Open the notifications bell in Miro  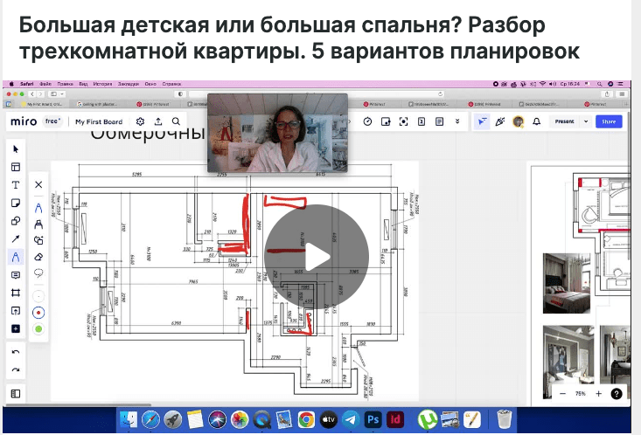point(536,121)
